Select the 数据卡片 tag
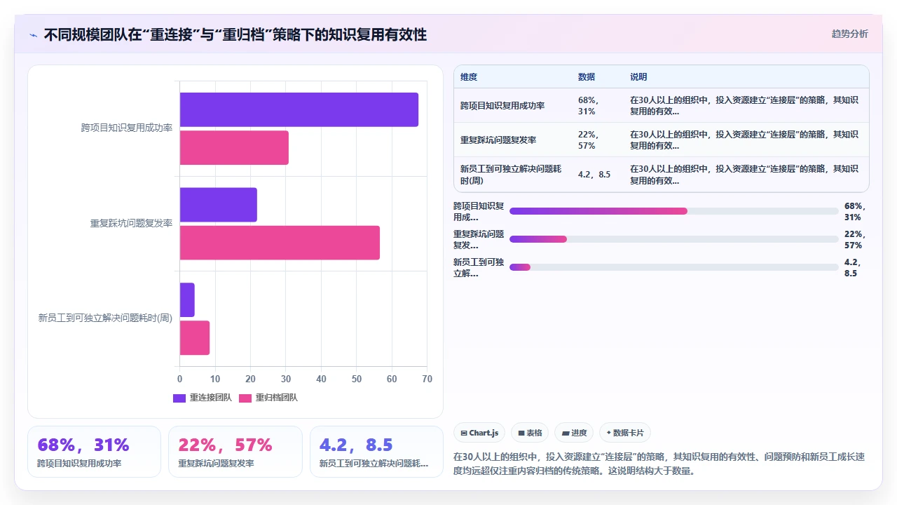Viewport: 897px width, 505px height. pos(625,433)
